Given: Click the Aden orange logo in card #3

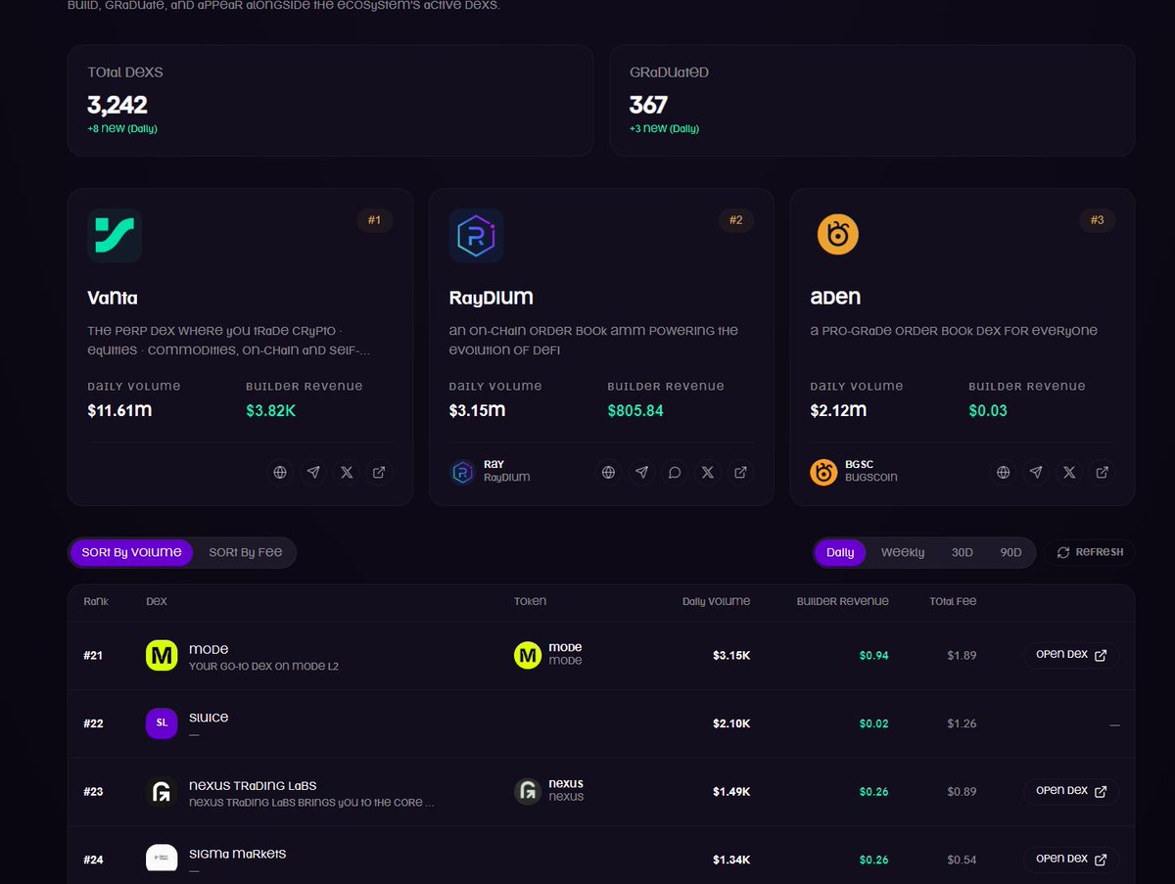Looking at the screenshot, I should [x=837, y=235].
